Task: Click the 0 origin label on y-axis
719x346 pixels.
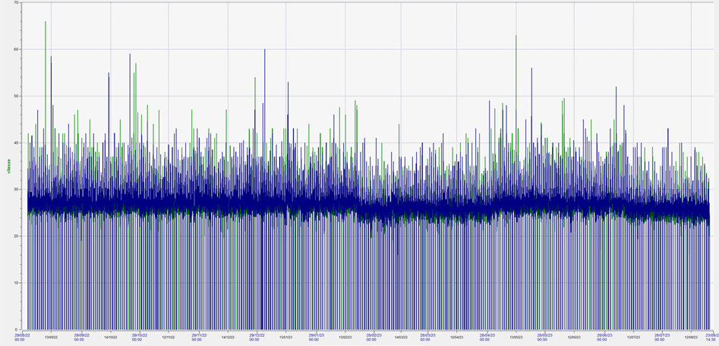Action: [19, 329]
